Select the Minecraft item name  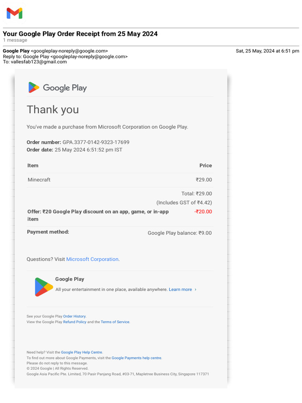tap(39, 180)
